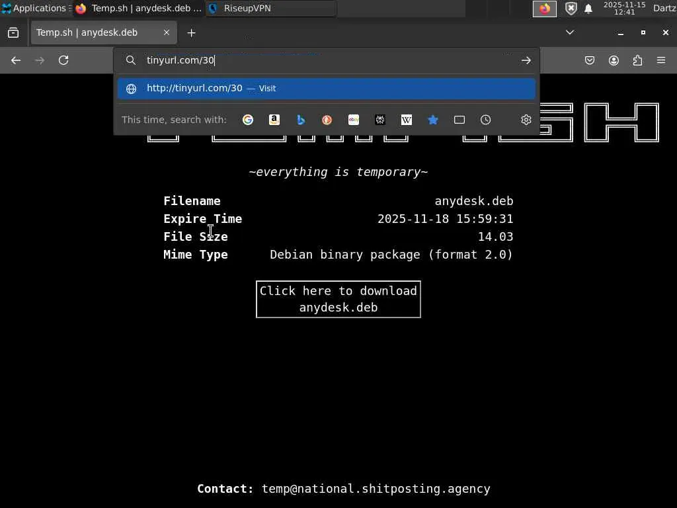Search in open tabs icon
677x508 pixels.
(x=459, y=120)
